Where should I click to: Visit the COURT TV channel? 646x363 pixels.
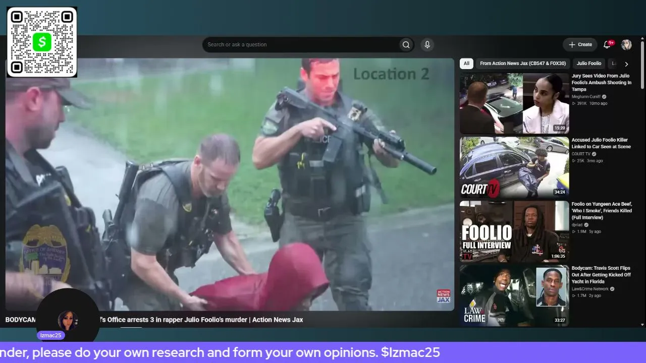coord(581,154)
